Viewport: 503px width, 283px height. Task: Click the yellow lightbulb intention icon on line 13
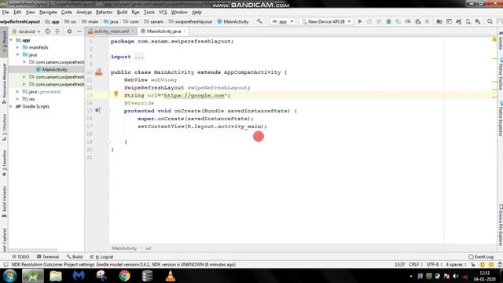point(116,94)
